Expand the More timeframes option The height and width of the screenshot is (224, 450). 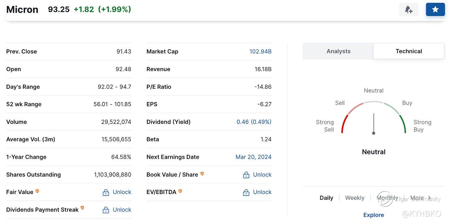coord(420,198)
